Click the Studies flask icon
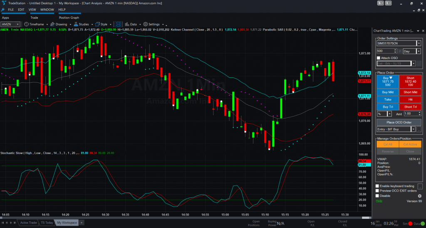426x228 pixels. [x=76, y=24]
